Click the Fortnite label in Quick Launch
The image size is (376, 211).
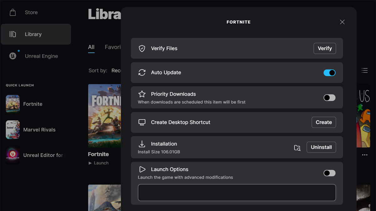pyautogui.click(x=33, y=104)
